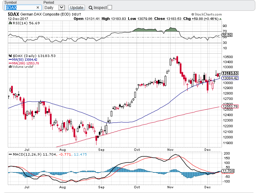The image size is (256, 193).
Task: Click the "RSI(14) 56.69" label
Action: 26,23
